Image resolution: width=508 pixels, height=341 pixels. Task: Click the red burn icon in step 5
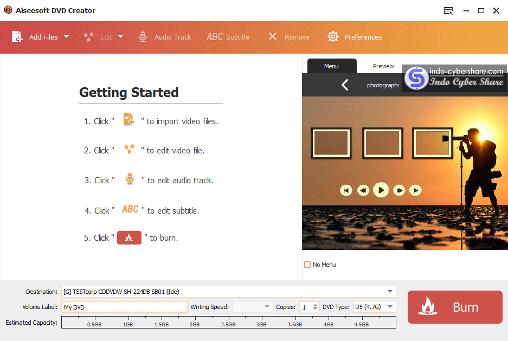(129, 237)
